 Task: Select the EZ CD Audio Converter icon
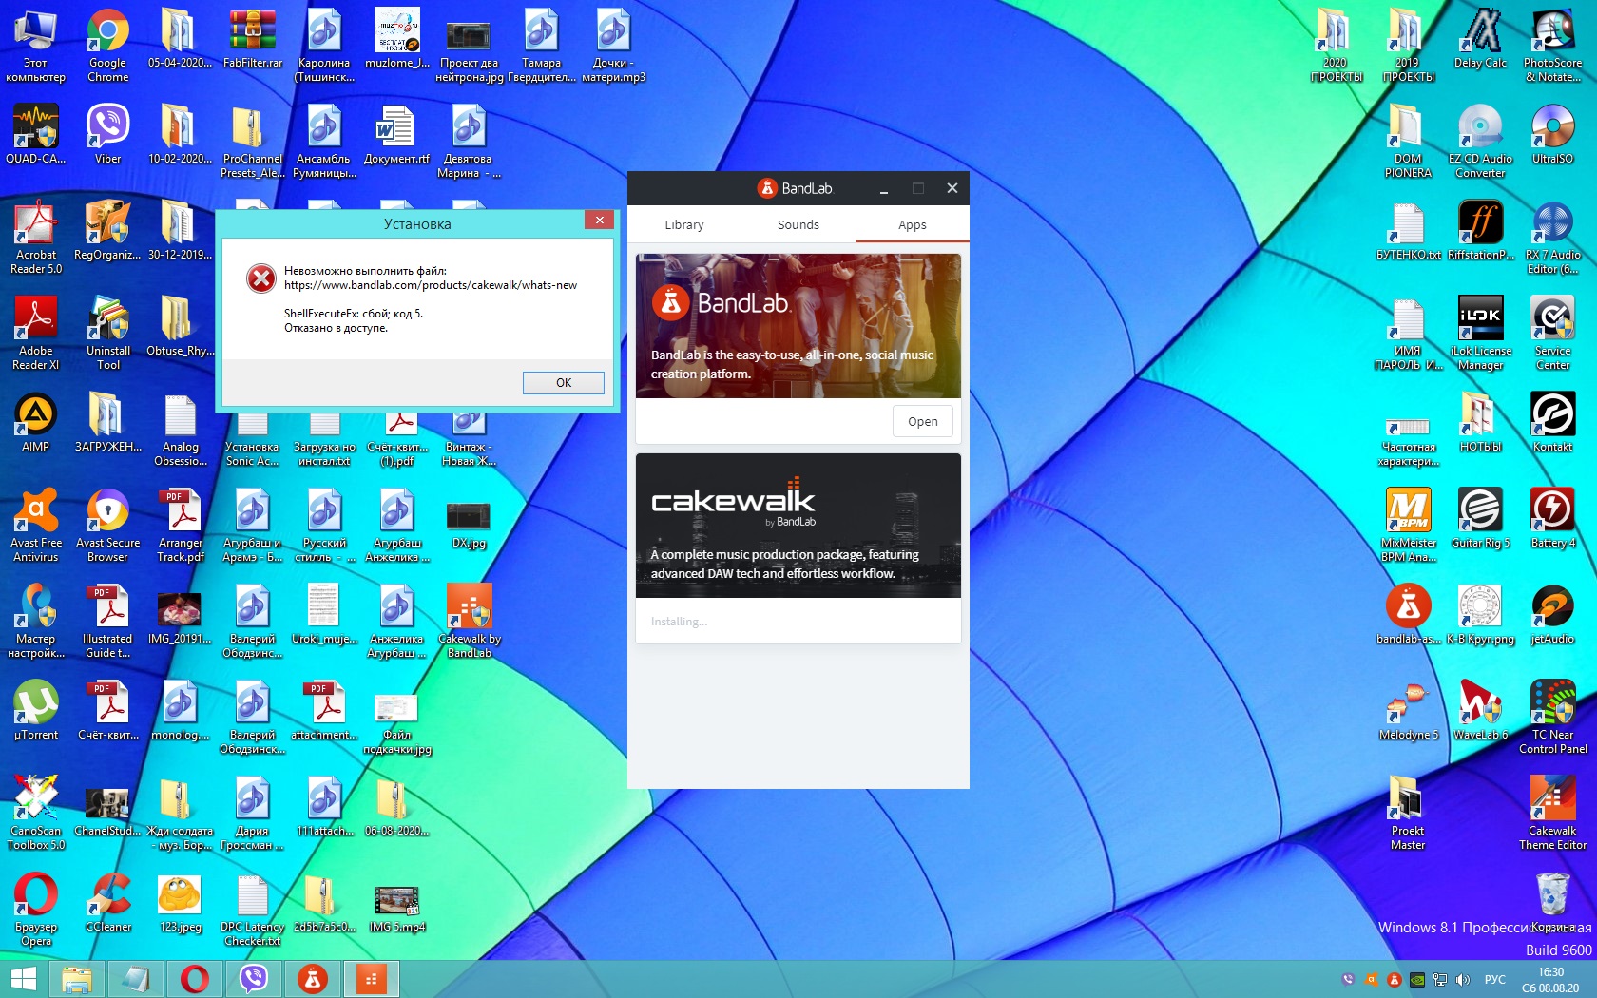pos(1481,141)
